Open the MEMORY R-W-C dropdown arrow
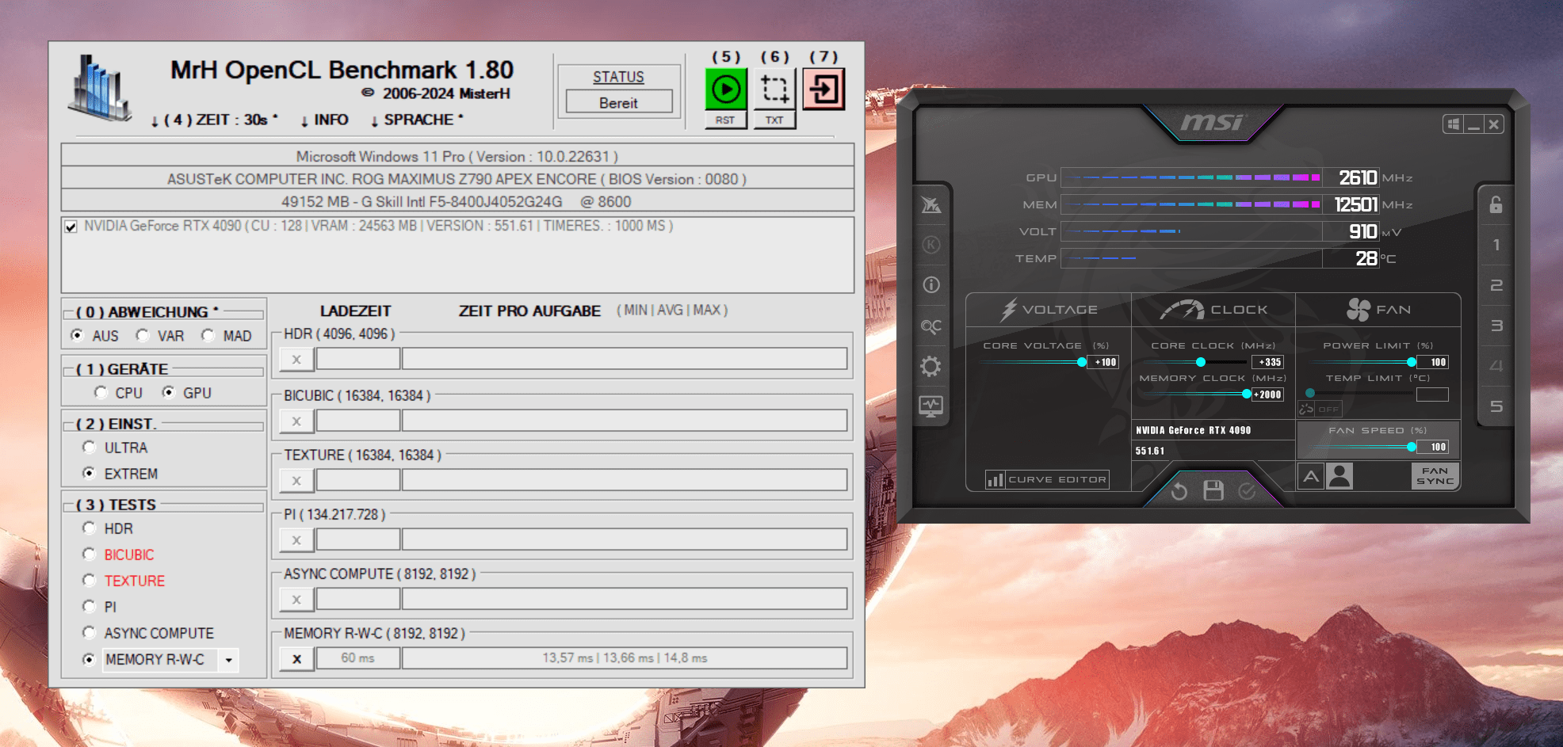Viewport: 1563px width, 747px height. point(228,660)
